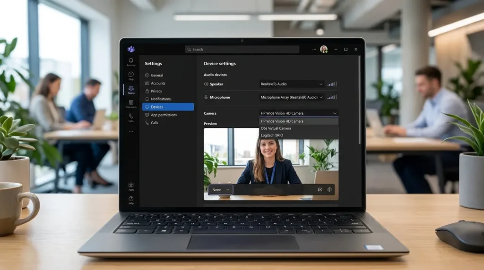Open background image icon on preview bar
The height and width of the screenshot is (270, 484).
point(320,190)
